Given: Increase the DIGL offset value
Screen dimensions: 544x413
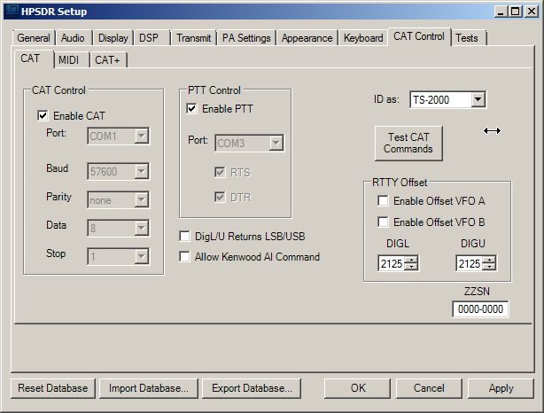Looking at the screenshot, I should tap(411, 260).
